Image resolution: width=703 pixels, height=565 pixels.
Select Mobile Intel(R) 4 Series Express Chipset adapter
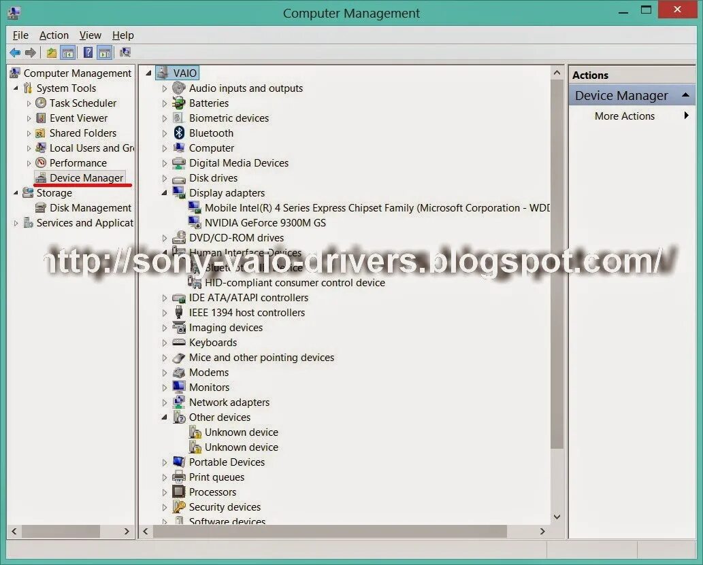(x=376, y=207)
